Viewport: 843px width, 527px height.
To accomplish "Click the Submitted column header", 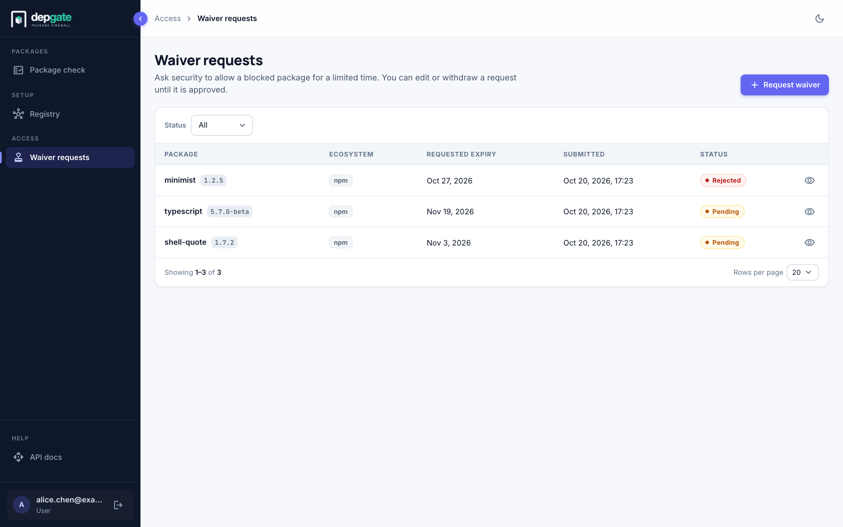I will coord(584,154).
